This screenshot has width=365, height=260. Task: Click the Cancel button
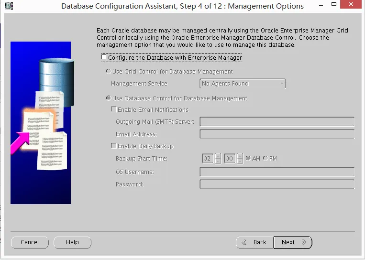30,242
